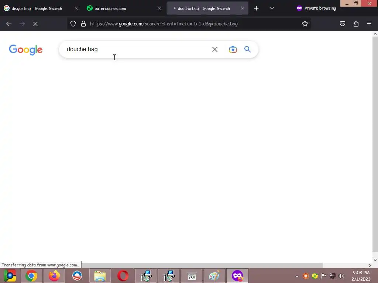Viewport: 378px width, 283px height.
Task: Close the disgusting - Google Search tab
Action: 76,8
